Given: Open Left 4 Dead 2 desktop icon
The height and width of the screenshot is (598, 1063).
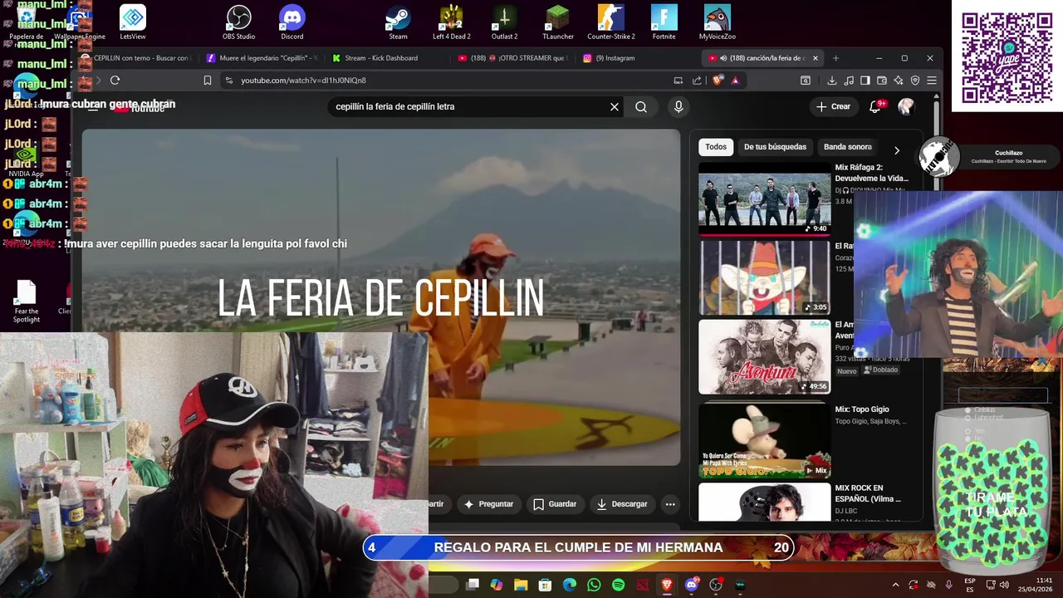Looking at the screenshot, I should 451,22.
